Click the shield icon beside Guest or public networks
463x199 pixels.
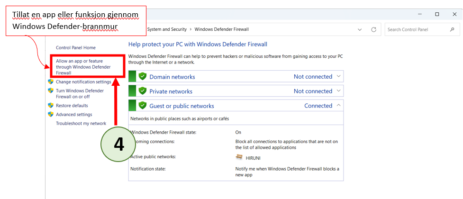143,106
